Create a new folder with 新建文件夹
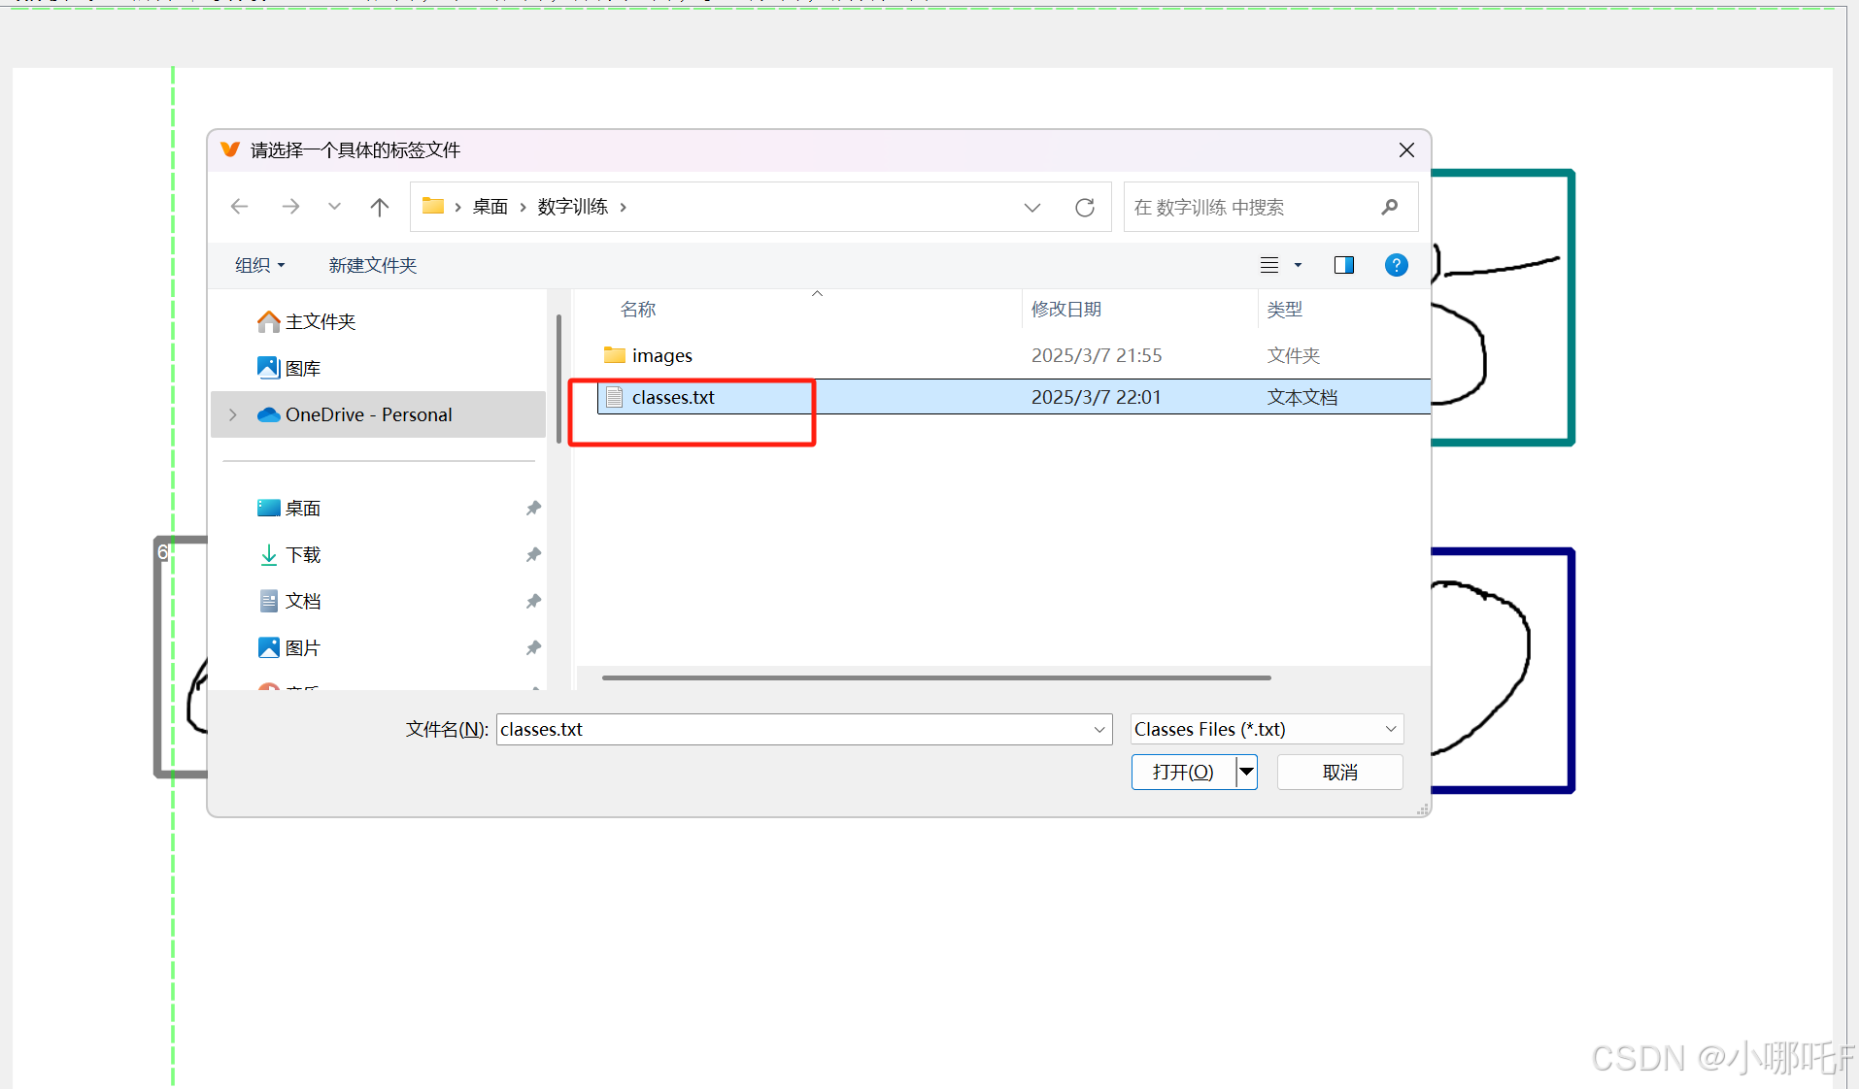 click(372, 264)
